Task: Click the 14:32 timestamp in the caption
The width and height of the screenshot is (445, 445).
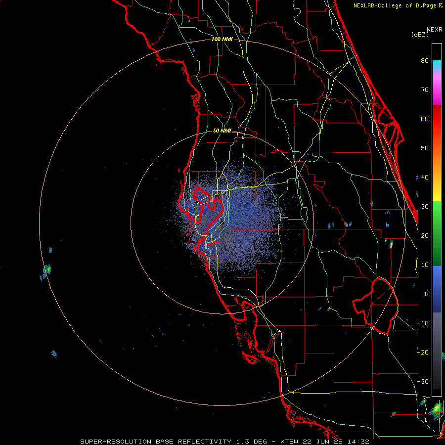Action: pos(359,442)
